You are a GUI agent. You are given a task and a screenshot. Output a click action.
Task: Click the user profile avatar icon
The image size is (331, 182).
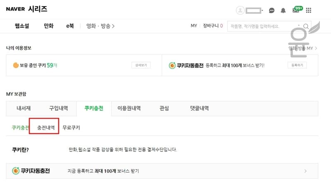240,10
